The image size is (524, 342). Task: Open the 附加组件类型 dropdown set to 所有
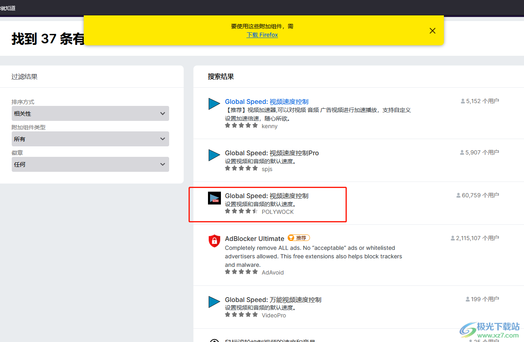click(x=90, y=139)
